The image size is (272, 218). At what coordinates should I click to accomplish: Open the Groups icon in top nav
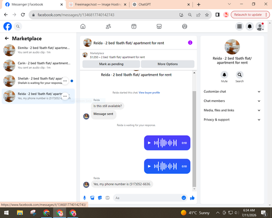click(x=184, y=27)
